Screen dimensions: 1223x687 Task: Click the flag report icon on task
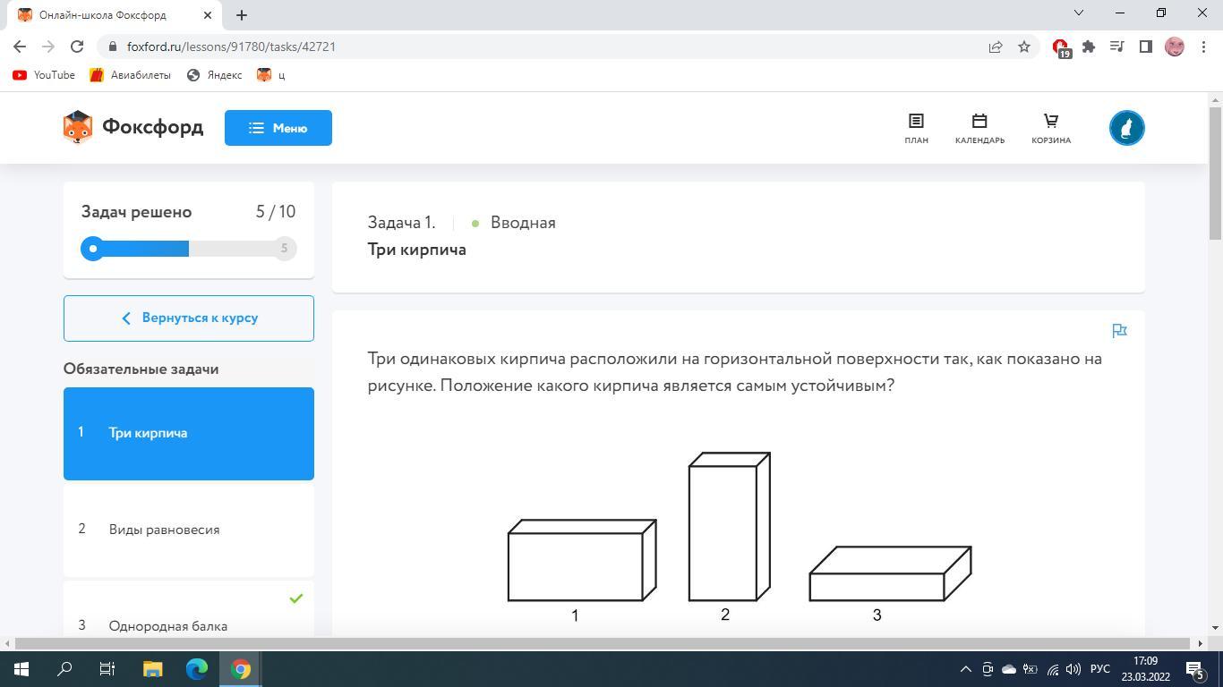pyautogui.click(x=1119, y=331)
